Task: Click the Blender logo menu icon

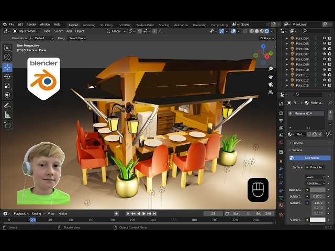Action: [x=5, y=25]
